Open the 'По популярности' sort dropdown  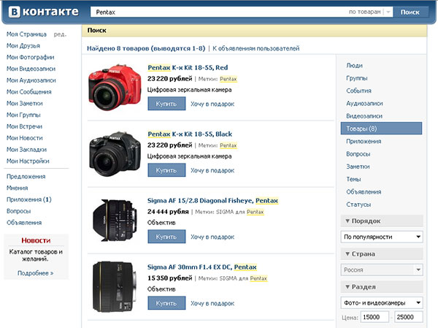(x=382, y=237)
